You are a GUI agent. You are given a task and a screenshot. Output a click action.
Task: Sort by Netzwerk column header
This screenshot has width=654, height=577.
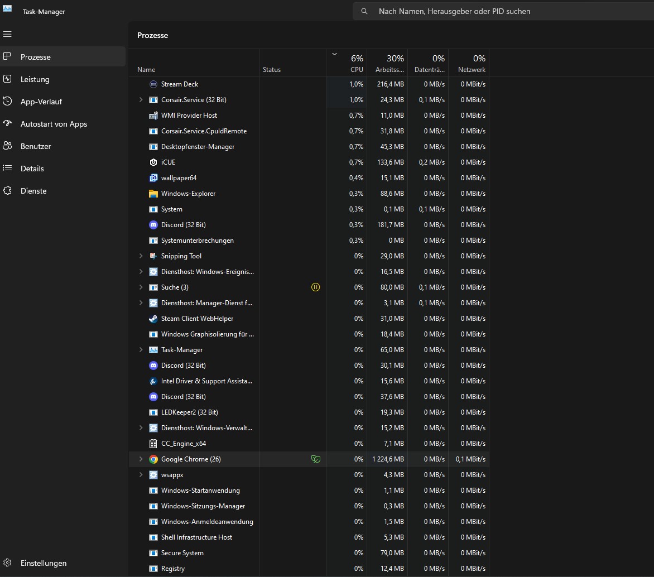click(x=469, y=62)
